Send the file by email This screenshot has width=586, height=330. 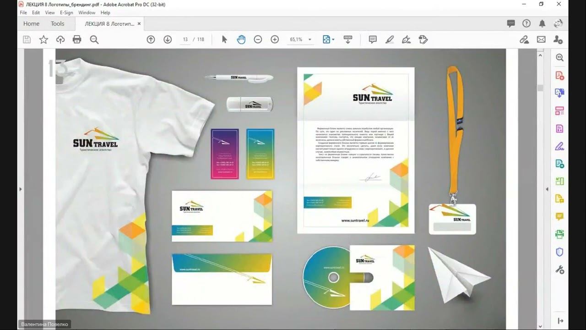(x=541, y=39)
